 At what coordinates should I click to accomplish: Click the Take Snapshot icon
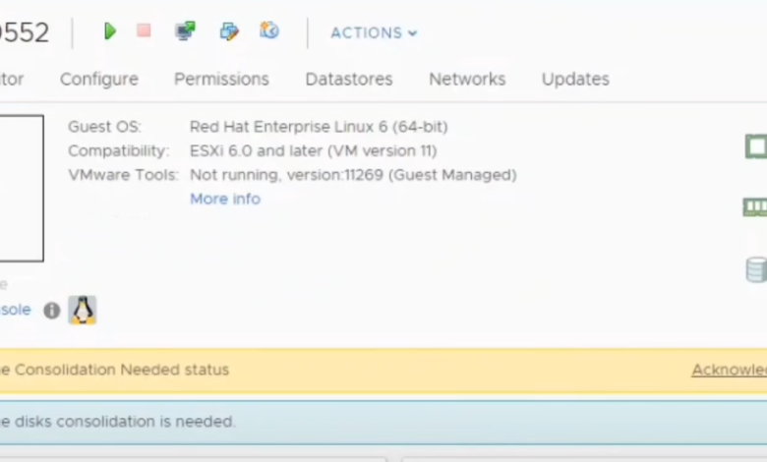[269, 31]
